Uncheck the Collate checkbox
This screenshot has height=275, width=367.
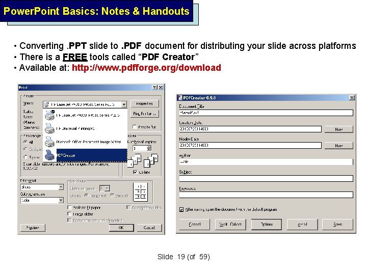click(x=135, y=172)
